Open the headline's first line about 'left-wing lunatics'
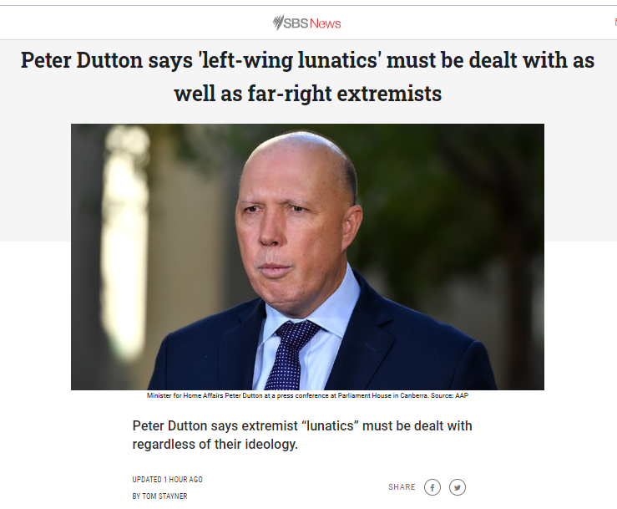This screenshot has width=617, height=509. tap(308, 60)
